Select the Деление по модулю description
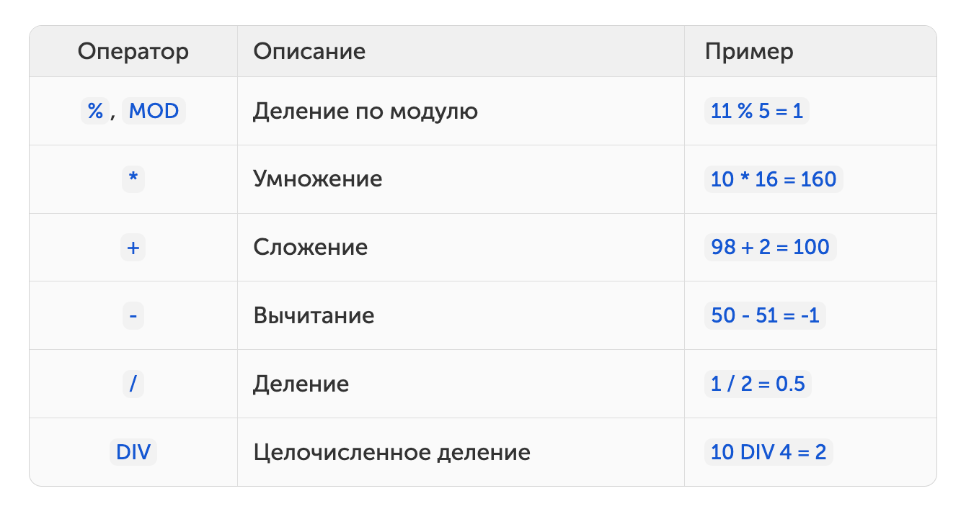 click(366, 112)
